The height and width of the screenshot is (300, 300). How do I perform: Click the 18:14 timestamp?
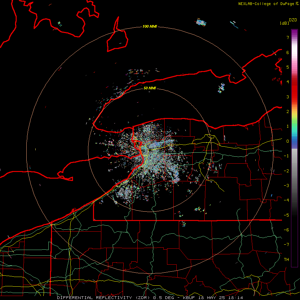(236, 298)
